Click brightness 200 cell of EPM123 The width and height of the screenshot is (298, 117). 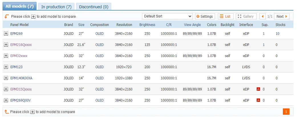coord(147,67)
